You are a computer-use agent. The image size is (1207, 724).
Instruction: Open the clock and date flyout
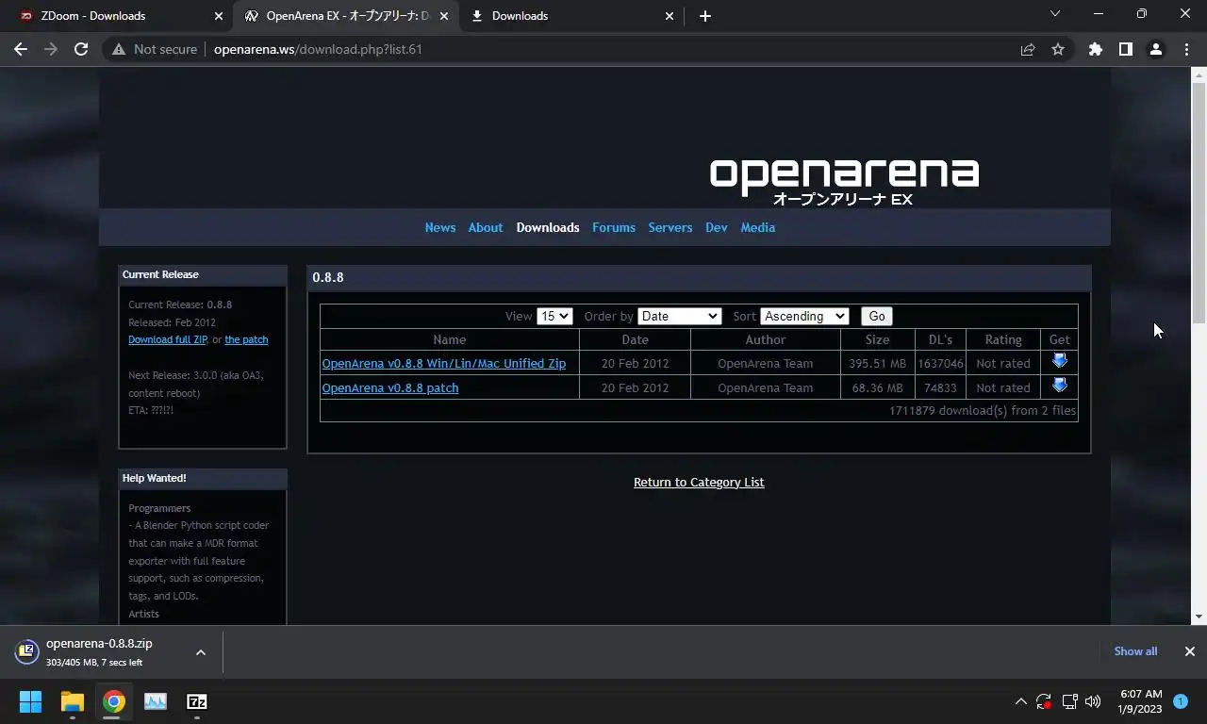(x=1141, y=701)
